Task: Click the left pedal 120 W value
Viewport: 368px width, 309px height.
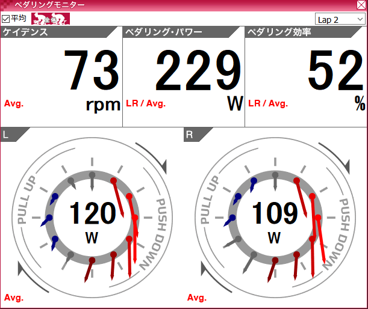Action: click(x=92, y=213)
